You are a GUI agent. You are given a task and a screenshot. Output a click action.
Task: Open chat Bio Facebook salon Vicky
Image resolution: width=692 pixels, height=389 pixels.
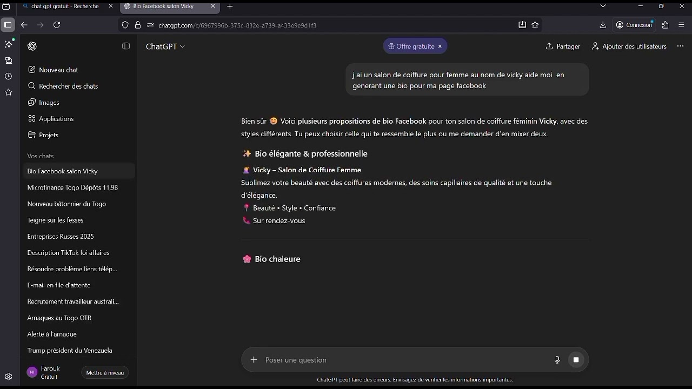click(x=78, y=171)
